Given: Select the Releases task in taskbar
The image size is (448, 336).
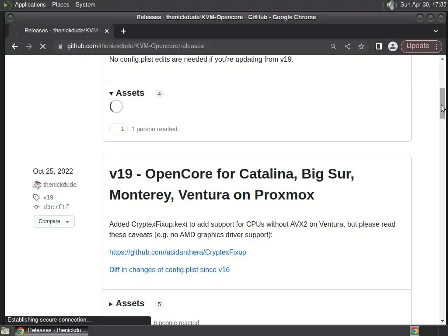Looking at the screenshot, I should click(x=52, y=330).
